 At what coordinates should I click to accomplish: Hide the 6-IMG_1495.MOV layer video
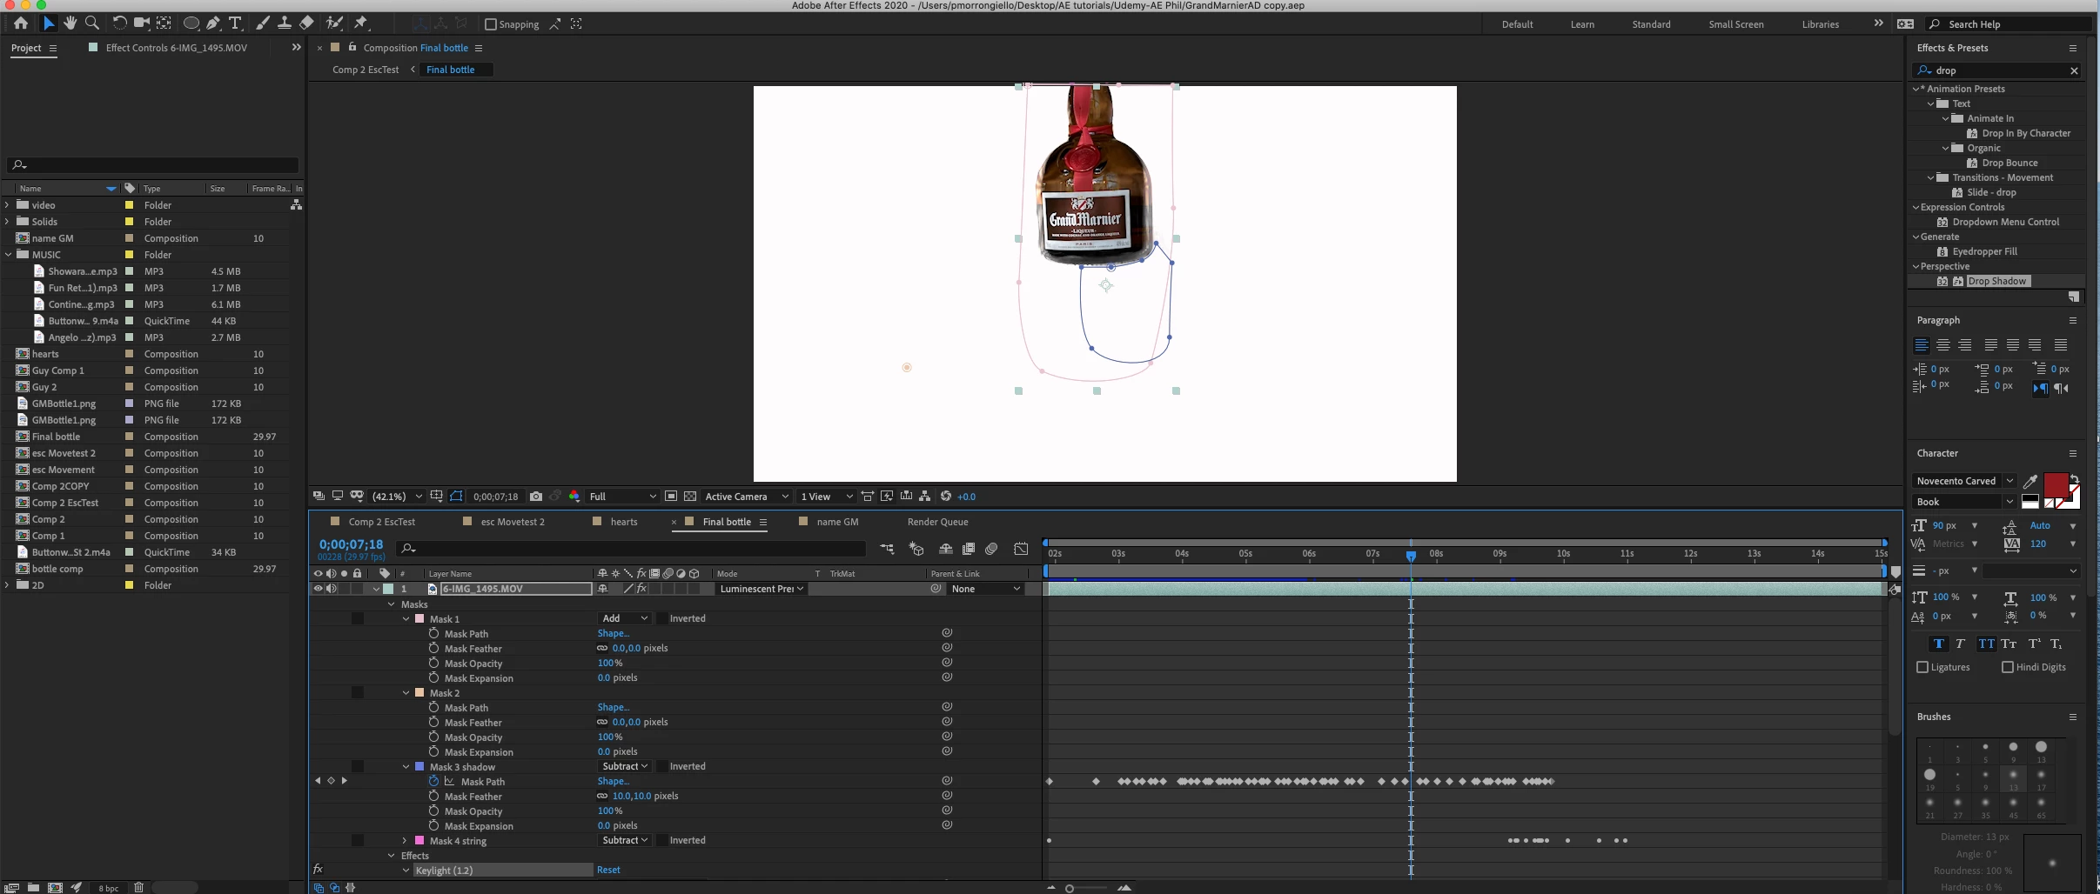[318, 589]
